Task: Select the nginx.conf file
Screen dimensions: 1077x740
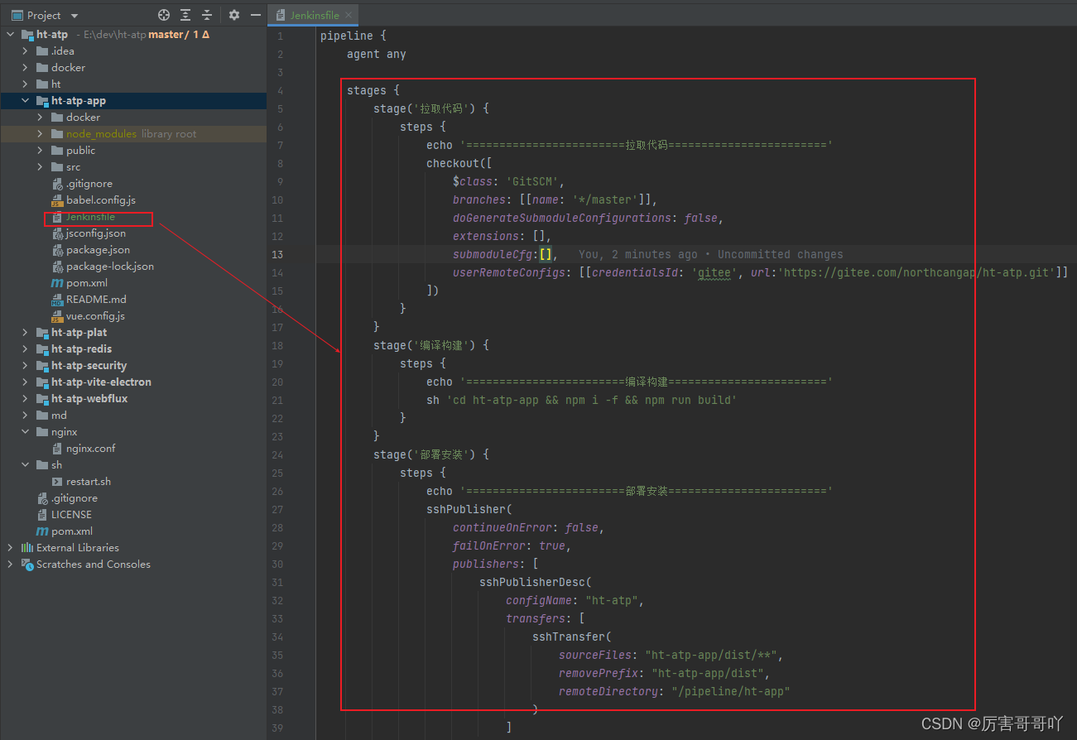Action: [90, 449]
